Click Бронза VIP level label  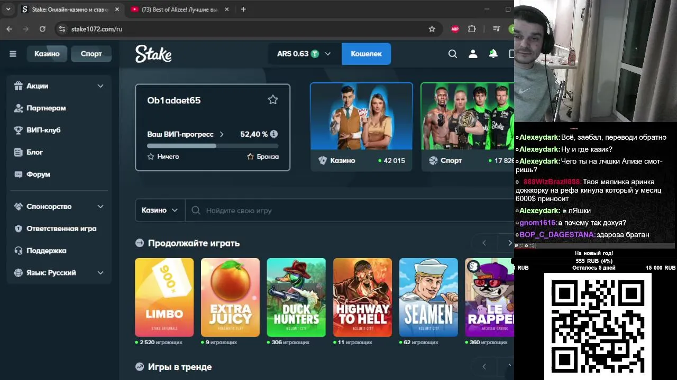click(x=268, y=157)
